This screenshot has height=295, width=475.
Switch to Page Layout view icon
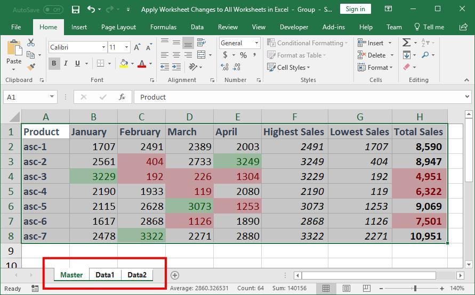pos(346,288)
